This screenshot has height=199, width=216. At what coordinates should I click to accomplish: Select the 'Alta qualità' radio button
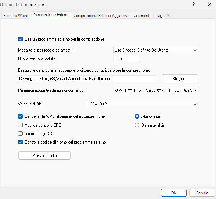[x=137, y=116]
